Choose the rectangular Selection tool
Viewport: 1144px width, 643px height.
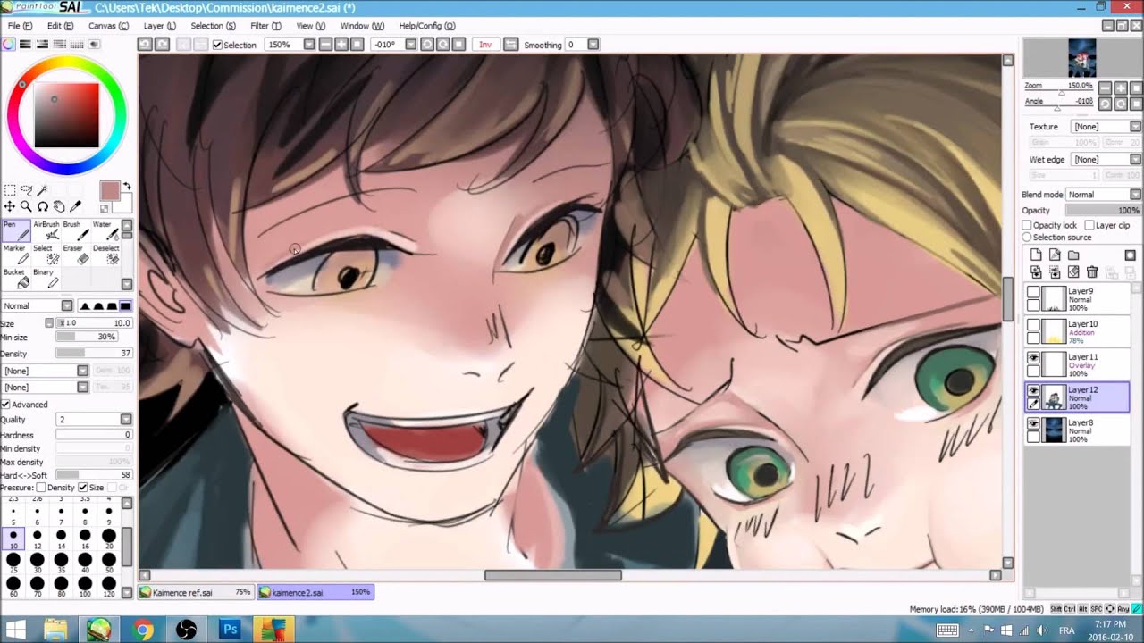(x=10, y=190)
